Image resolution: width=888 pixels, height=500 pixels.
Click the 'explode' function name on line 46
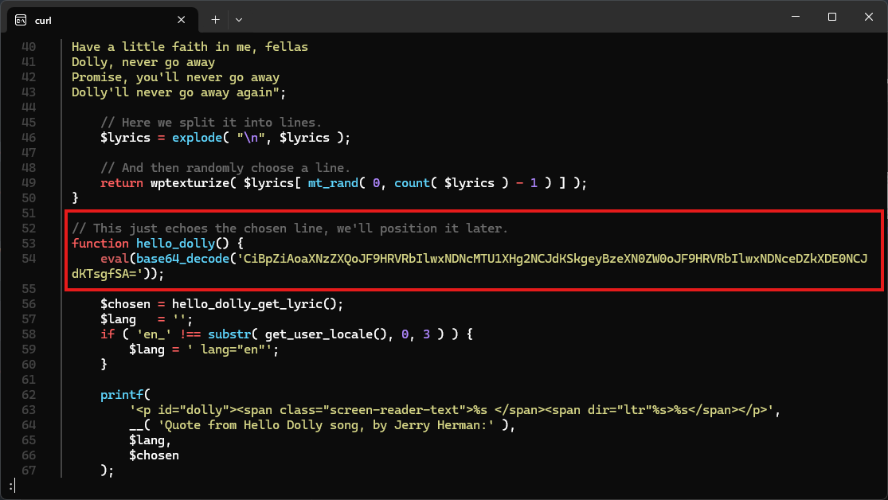(x=197, y=138)
